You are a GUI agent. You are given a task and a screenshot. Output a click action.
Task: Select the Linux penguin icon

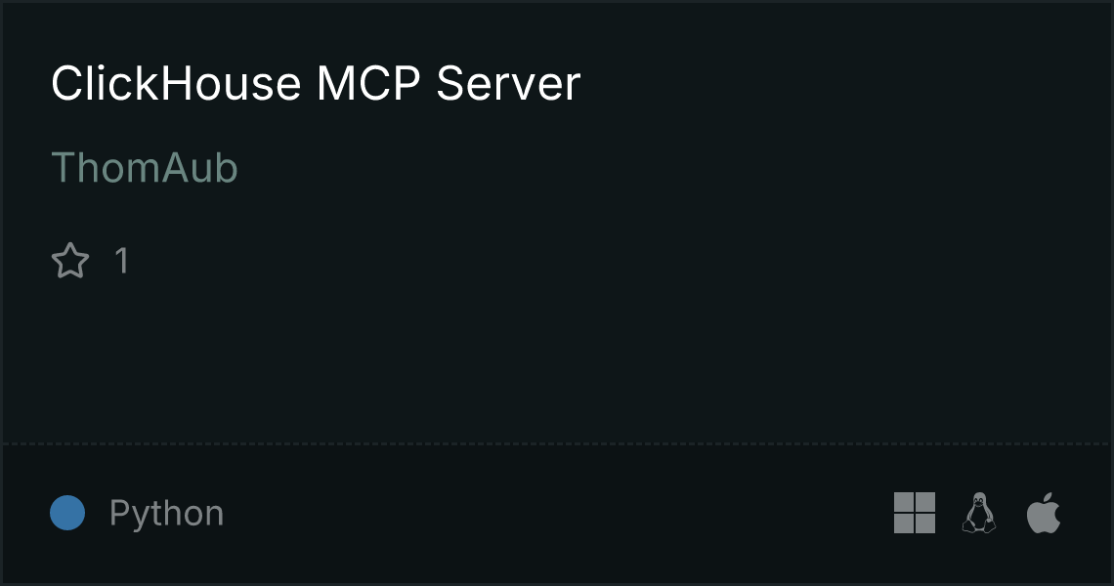tap(979, 513)
